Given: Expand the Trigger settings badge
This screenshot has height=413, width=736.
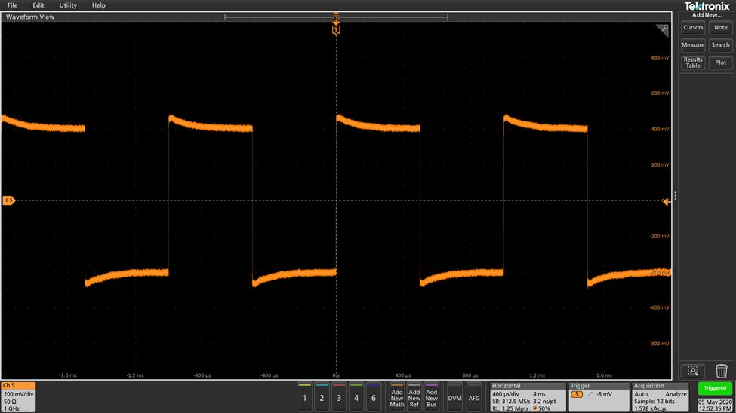Looking at the screenshot, I should [599, 396].
